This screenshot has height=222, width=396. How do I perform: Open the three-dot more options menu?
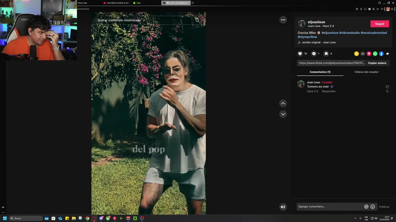pos(283,20)
